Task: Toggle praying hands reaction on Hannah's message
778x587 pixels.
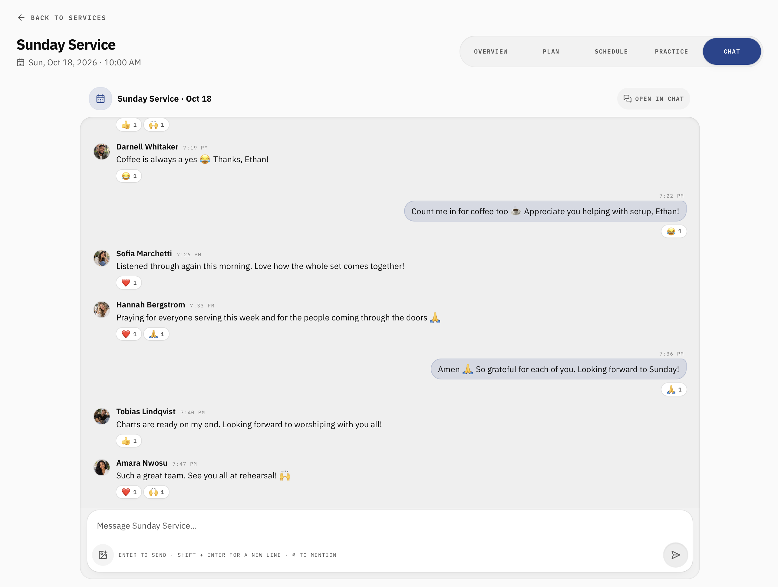Action: click(156, 334)
